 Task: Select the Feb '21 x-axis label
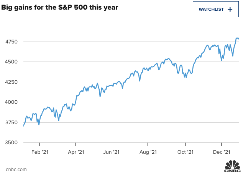pyautogui.click(x=39, y=152)
